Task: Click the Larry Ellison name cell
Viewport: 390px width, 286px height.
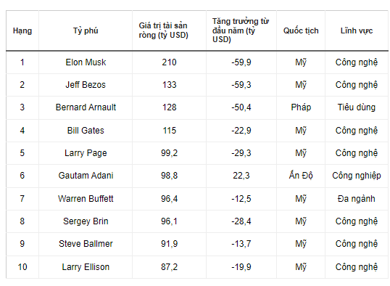Action: pos(86,267)
